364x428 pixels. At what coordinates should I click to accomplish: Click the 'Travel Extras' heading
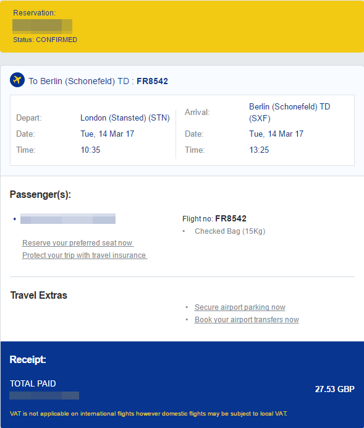click(39, 296)
